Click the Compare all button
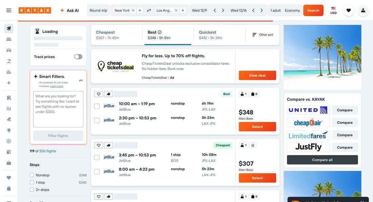 (322, 160)
